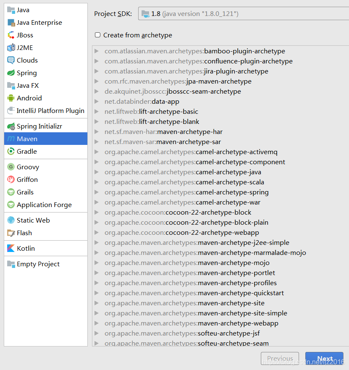
Task: Select camel-archetype-component row
Action: point(220,162)
